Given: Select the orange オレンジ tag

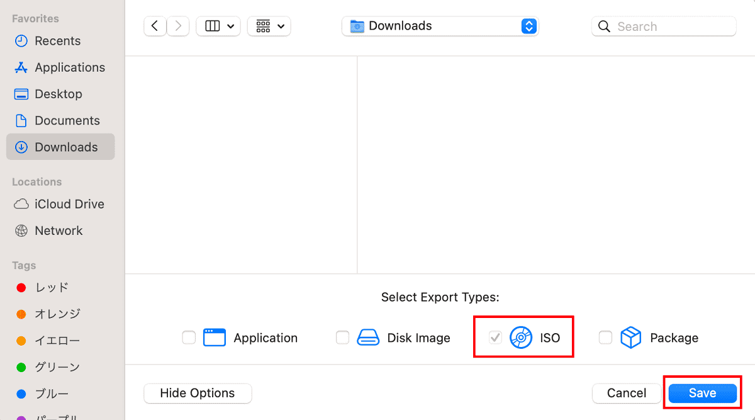Looking at the screenshot, I should 60,314.
